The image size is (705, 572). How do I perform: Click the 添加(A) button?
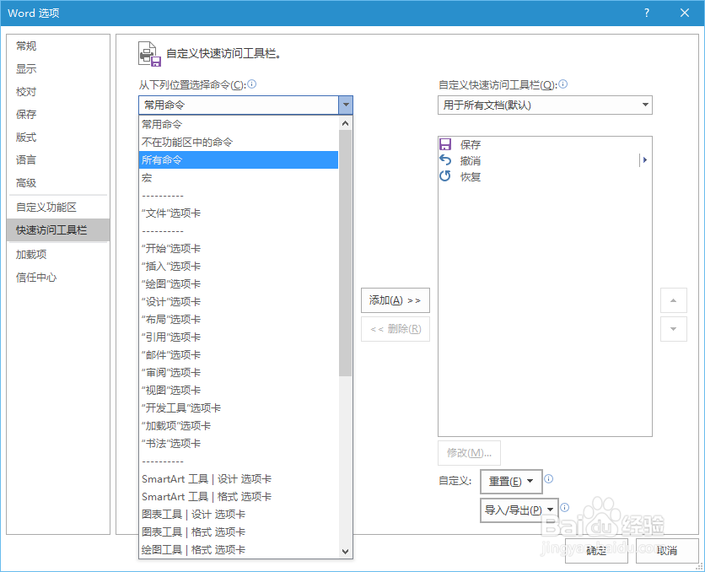pyautogui.click(x=397, y=299)
